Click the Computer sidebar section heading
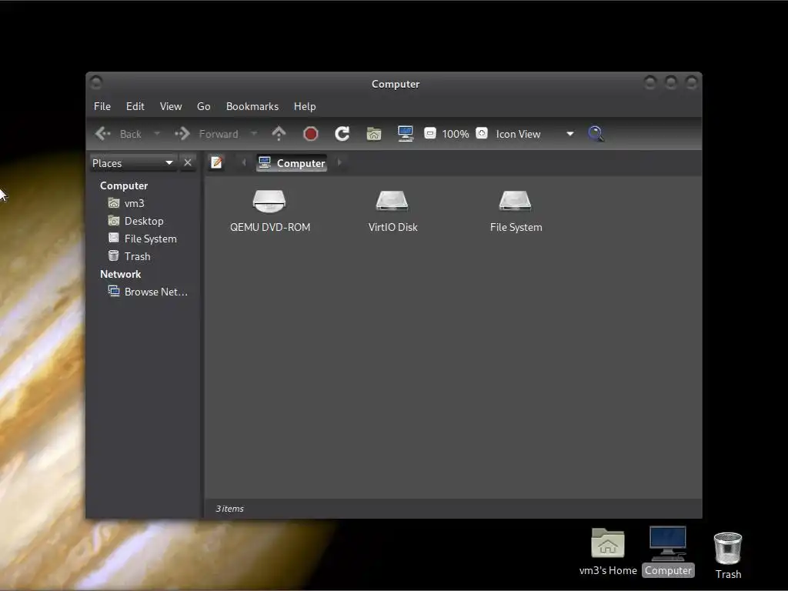The image size is (788, 591). coord(124,186)
